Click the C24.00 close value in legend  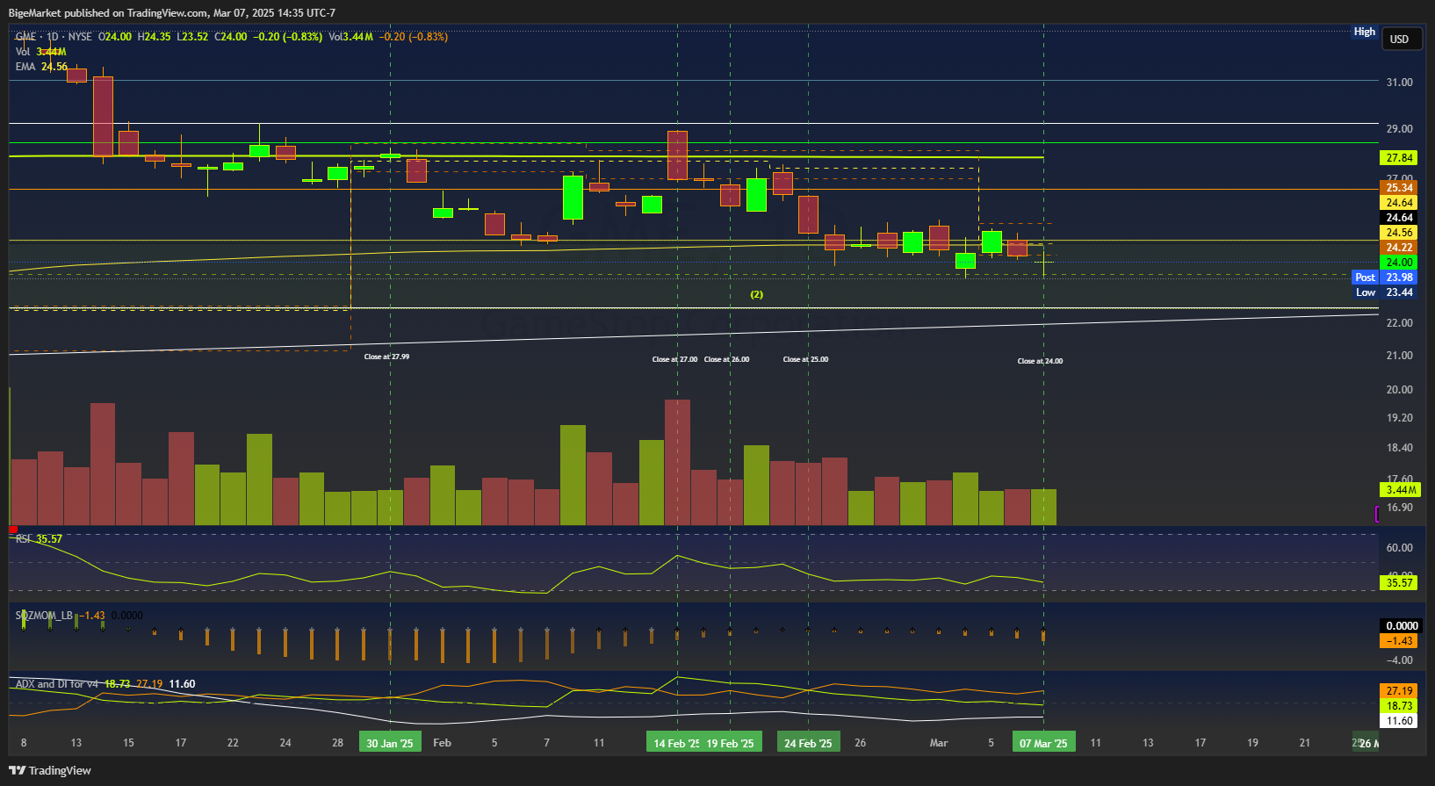231,37
